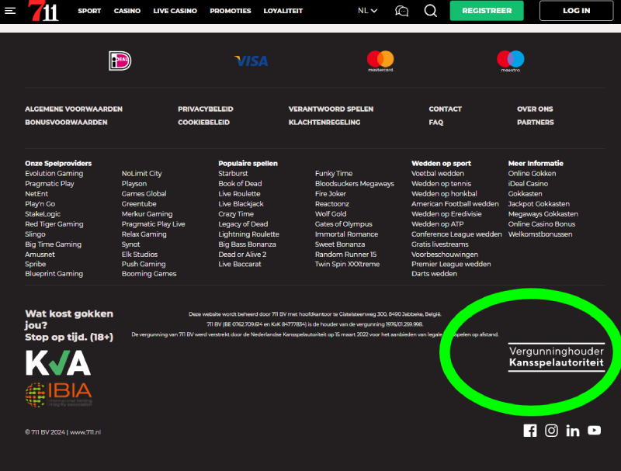The image size is (621, 471).
Task: Select Blueprint Gaming provider link
Action: click(54, 273)
